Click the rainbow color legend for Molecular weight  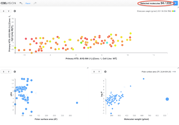click(174, 11)
